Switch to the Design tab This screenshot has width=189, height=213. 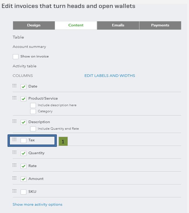pos(34,25)
